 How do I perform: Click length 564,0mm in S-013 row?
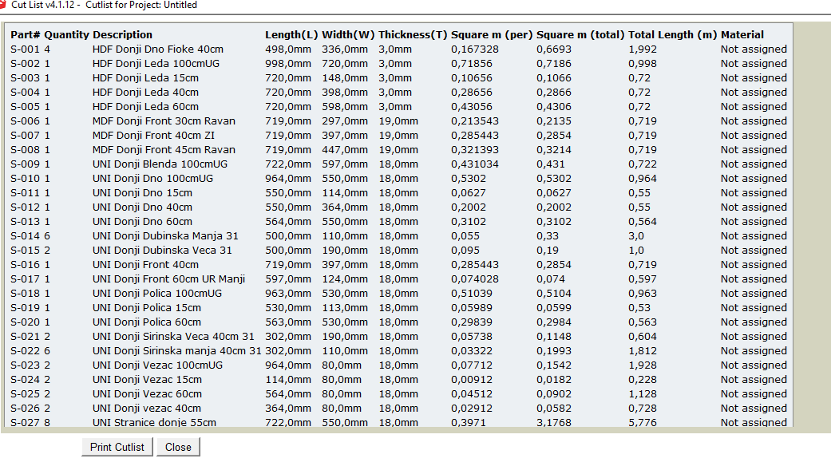point(288,222)
